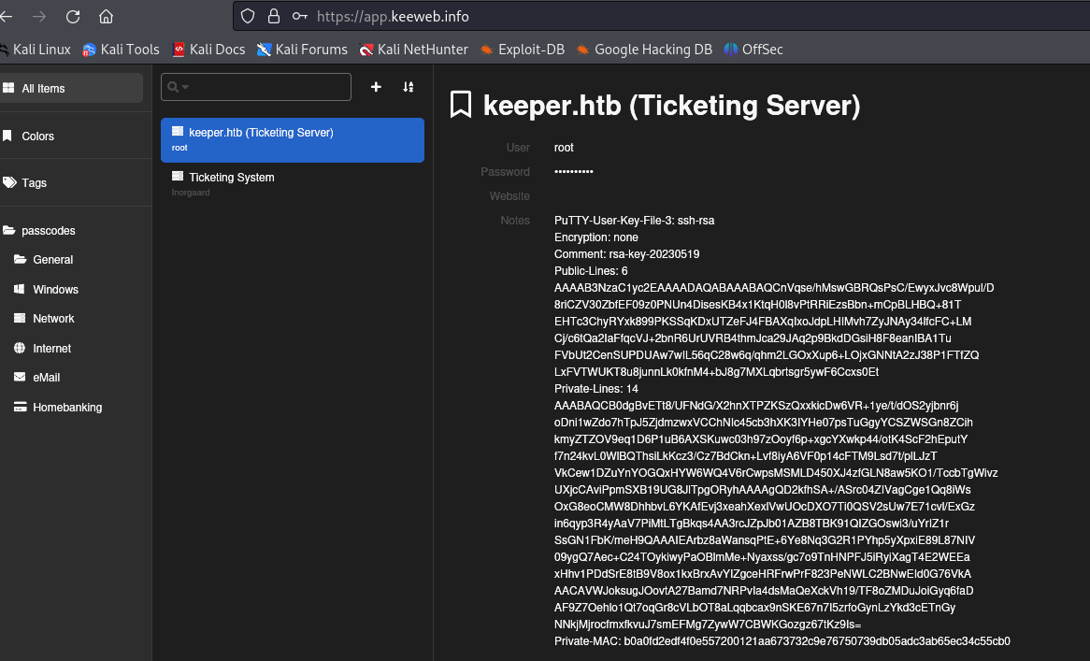Click the eMail envelope icon

click(x=20, y=378)
